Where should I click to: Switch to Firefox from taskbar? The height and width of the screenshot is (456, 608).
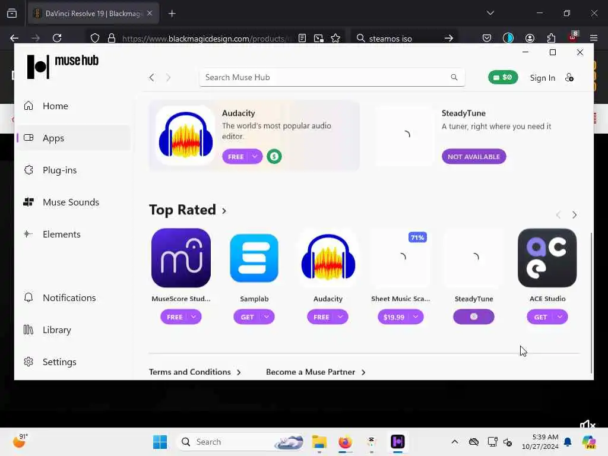(345, 442)
